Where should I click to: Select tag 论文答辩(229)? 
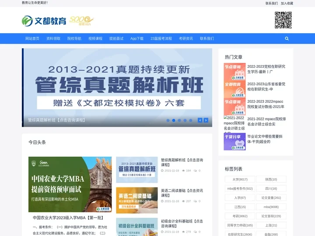(x=271, y=216)
